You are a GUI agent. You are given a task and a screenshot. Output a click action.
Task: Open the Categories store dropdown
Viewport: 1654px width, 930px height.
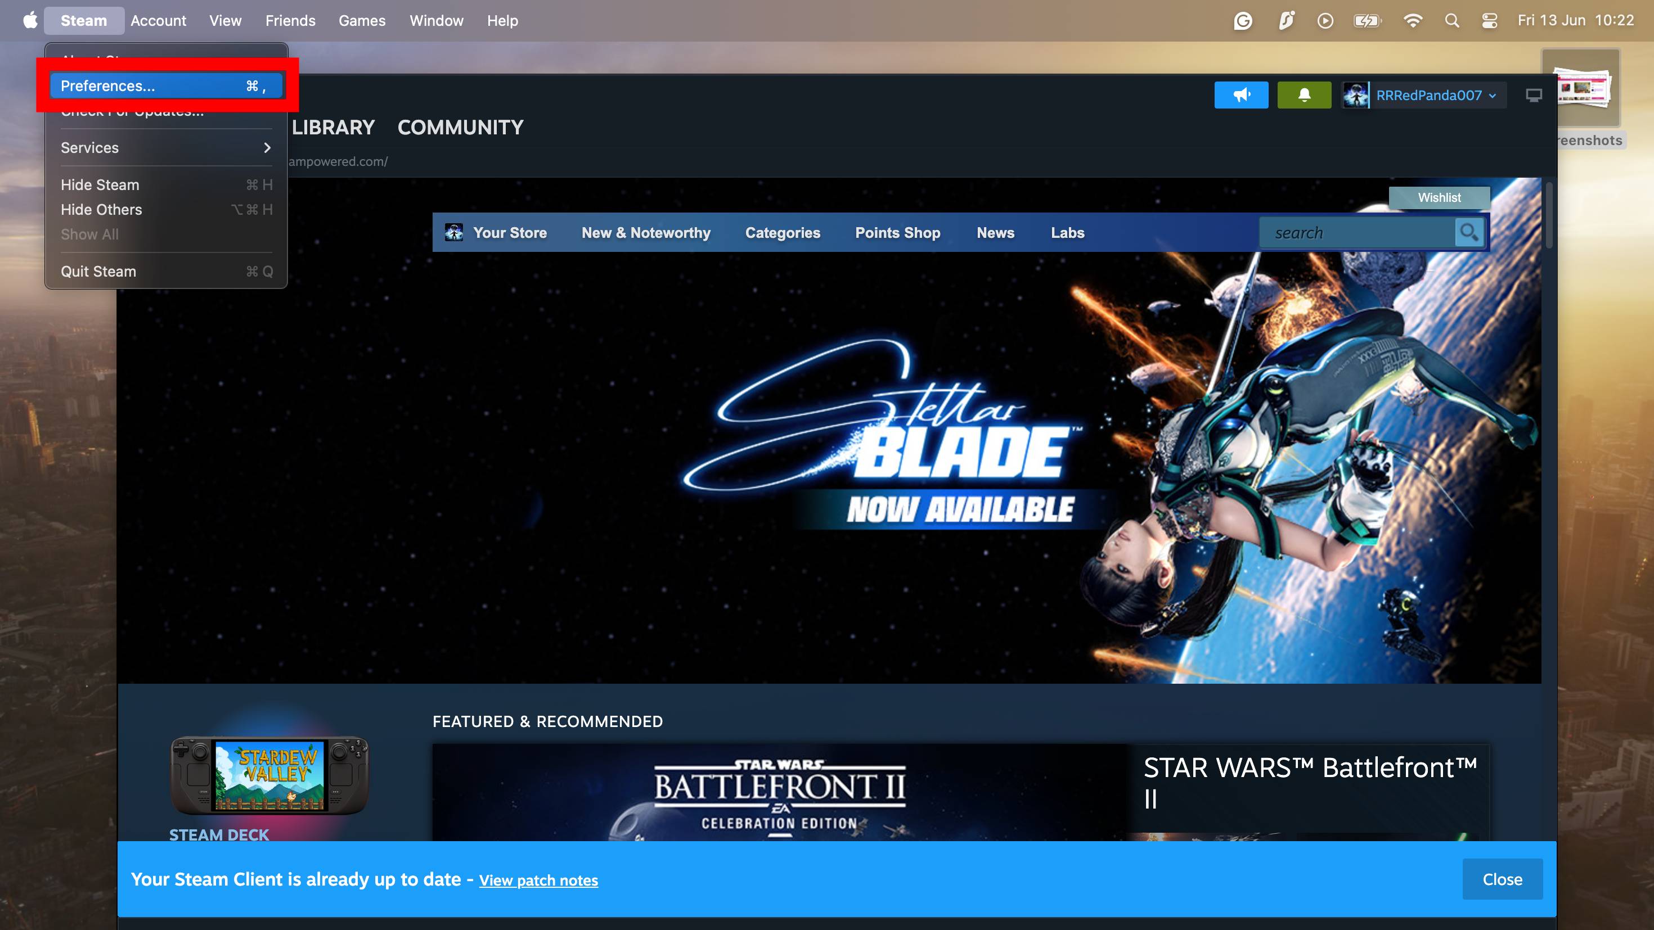782,232
